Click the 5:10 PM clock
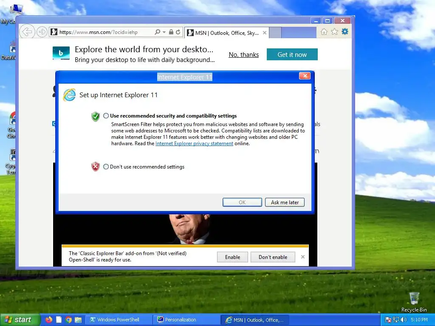 pos(419,320)
